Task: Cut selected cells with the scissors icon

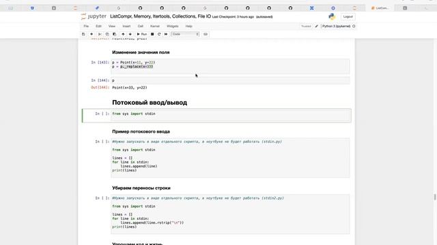Action: [100, 34]
